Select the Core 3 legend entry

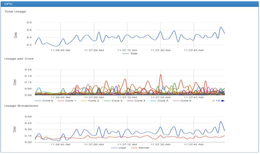click(x=113, y=101)
